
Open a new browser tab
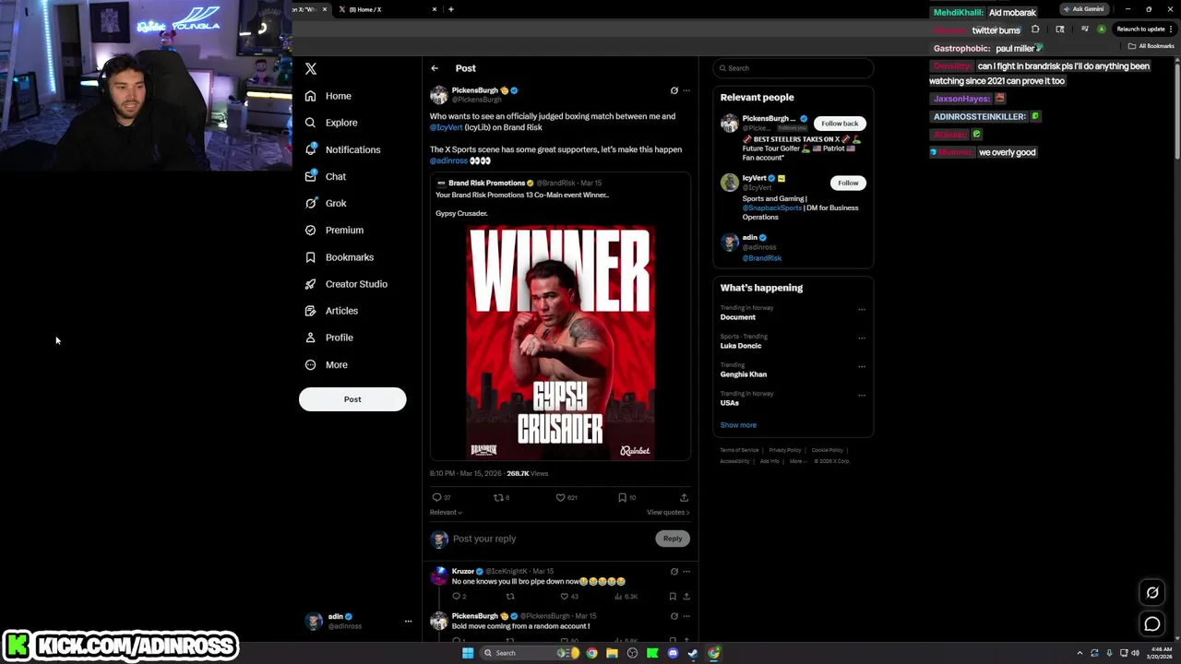tap(450, 9)
